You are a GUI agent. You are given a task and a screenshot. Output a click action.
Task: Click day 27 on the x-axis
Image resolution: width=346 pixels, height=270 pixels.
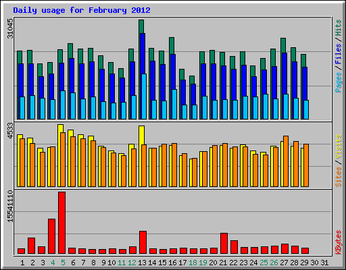284,263
